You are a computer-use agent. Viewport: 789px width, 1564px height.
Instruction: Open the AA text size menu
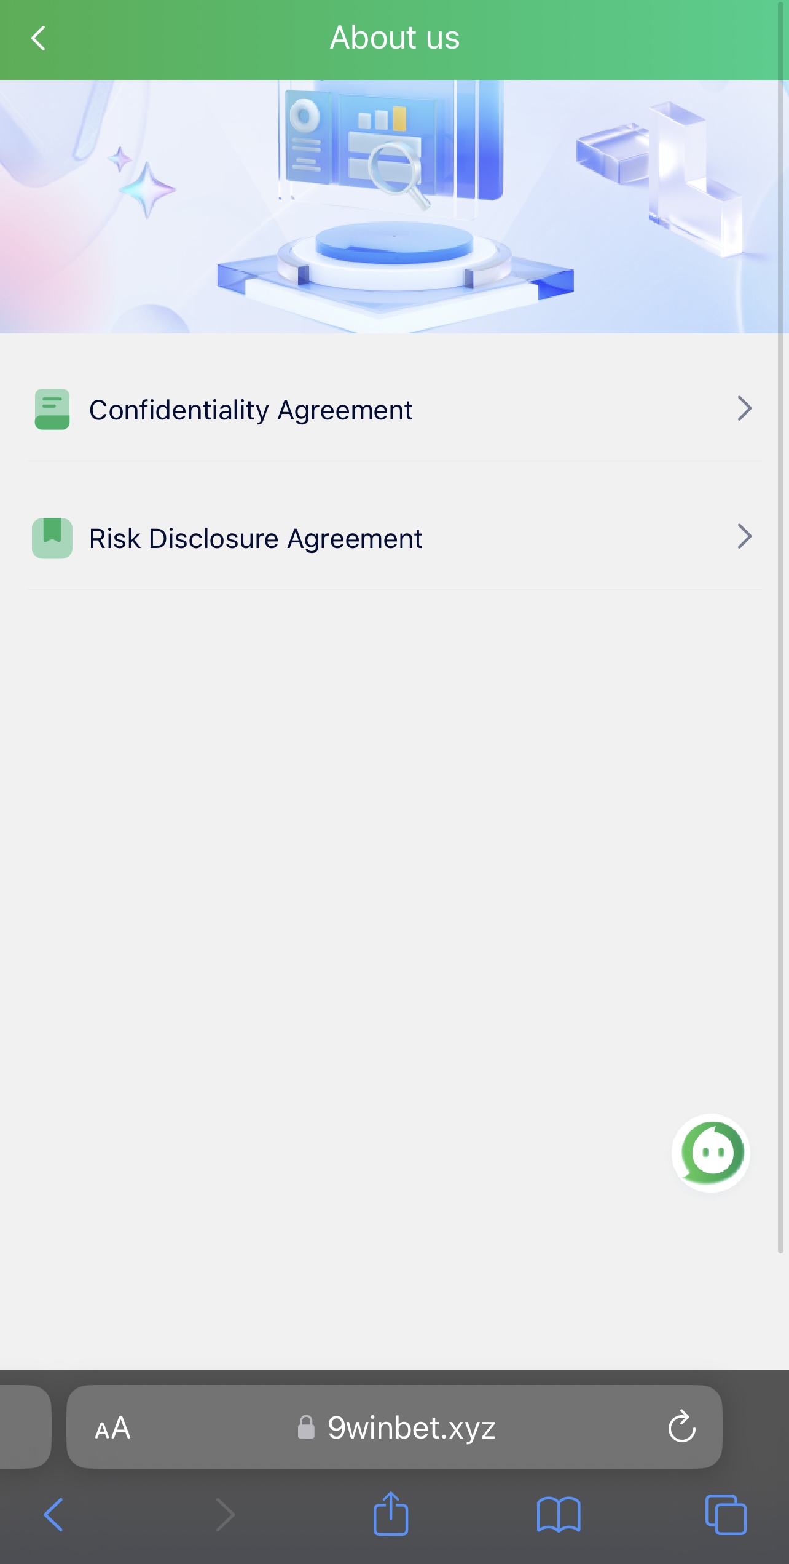point(112,1427)
